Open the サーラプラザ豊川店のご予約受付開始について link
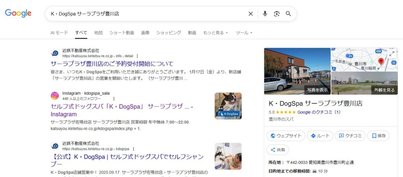 [x=112, y=64]
